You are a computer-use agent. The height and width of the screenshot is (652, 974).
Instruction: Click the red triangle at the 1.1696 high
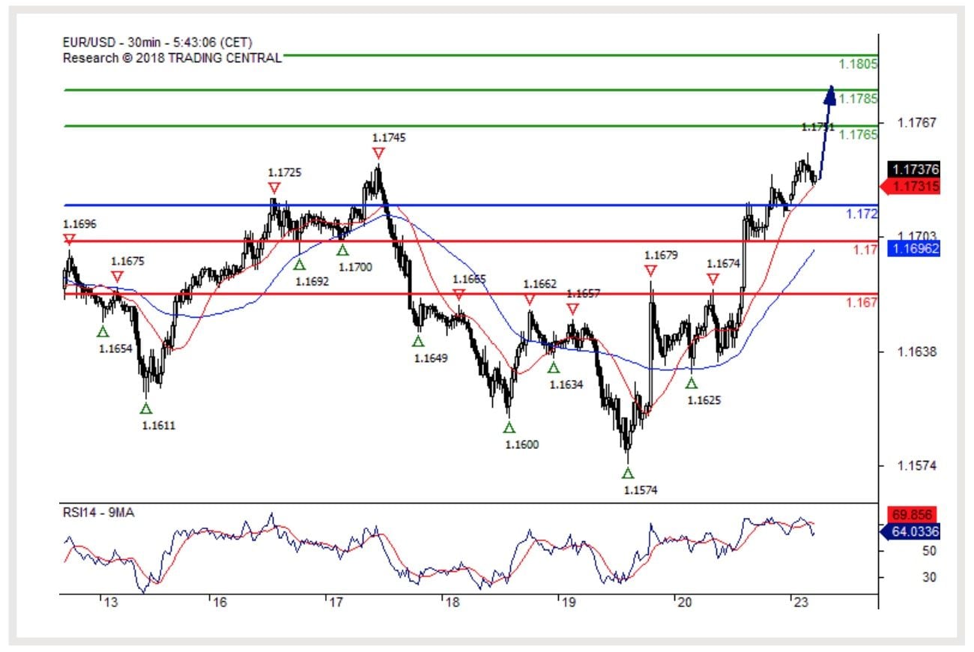click(x=69, y=239)
